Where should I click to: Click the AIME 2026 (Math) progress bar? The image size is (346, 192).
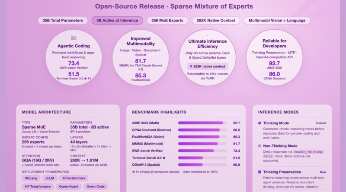202,123
